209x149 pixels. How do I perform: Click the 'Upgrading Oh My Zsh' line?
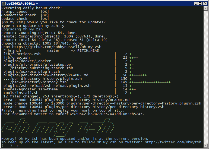click(22, 29)
